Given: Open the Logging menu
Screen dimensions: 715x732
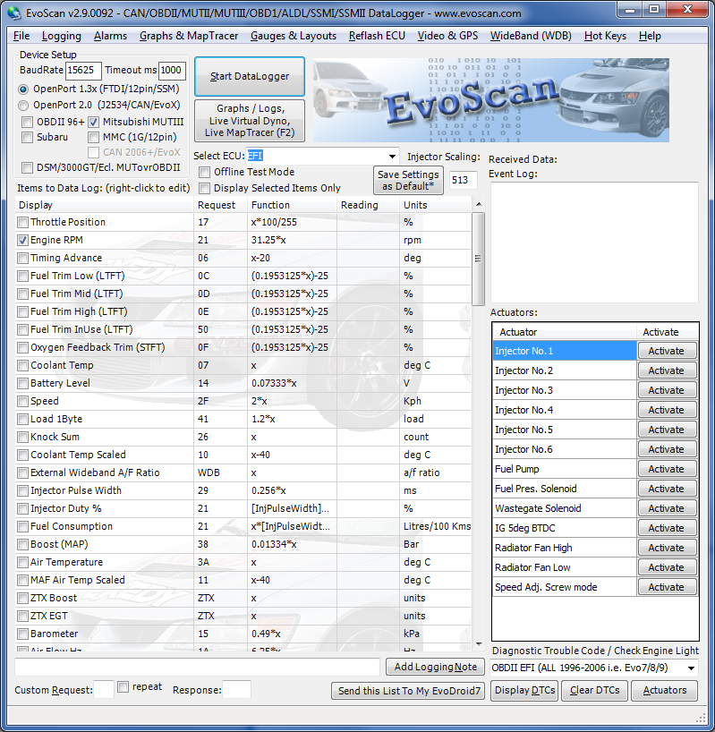Looking at the screenshot, I should [x=61, y=36].
